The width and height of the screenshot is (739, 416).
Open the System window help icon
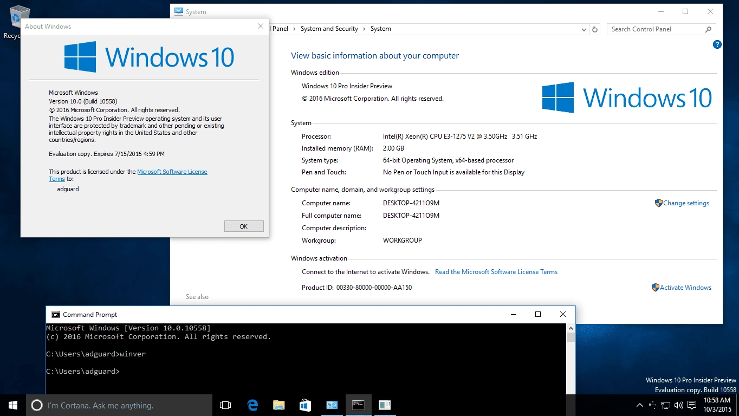coord(717,44)
